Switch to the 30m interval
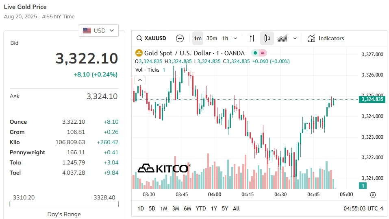Screen dimensions: 389x219 [x=212, y=38]
